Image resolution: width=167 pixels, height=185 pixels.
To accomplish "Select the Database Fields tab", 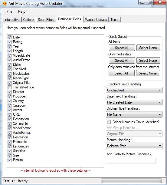I will (70, 19).
